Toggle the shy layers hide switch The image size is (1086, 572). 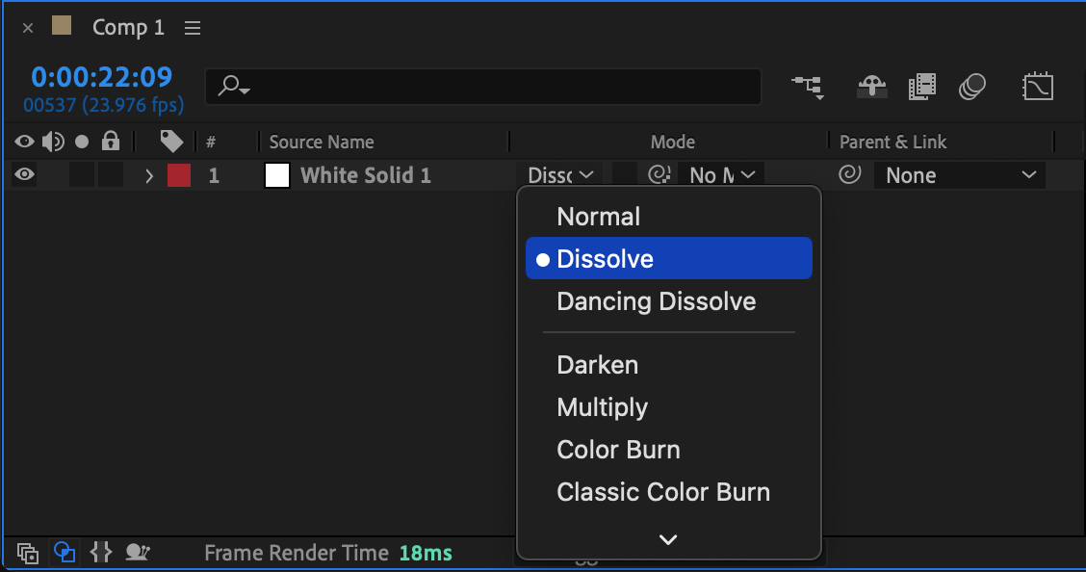pyautogui.click(x=871, y=88)
